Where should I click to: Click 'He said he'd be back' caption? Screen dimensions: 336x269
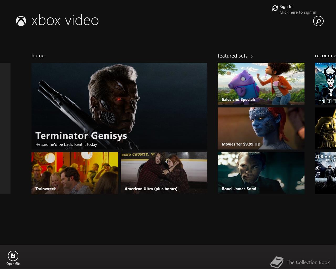tap(66, 144)
